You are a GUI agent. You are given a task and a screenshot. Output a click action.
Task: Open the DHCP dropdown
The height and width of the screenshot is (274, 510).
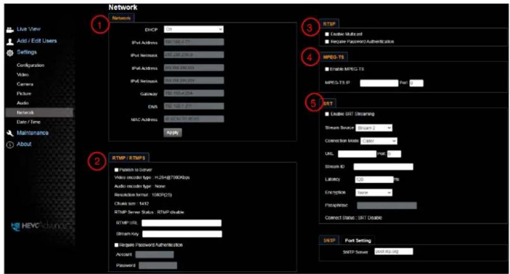click(193, 29)
